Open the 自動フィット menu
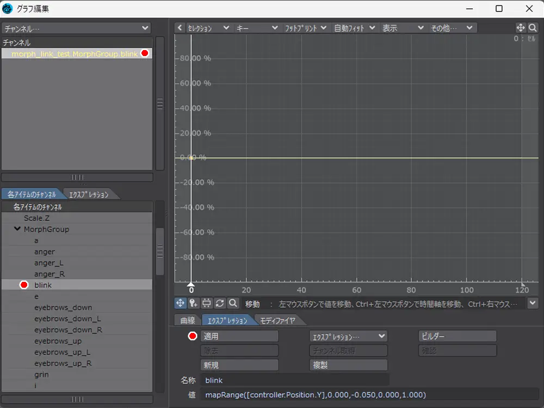 point(354,28)
